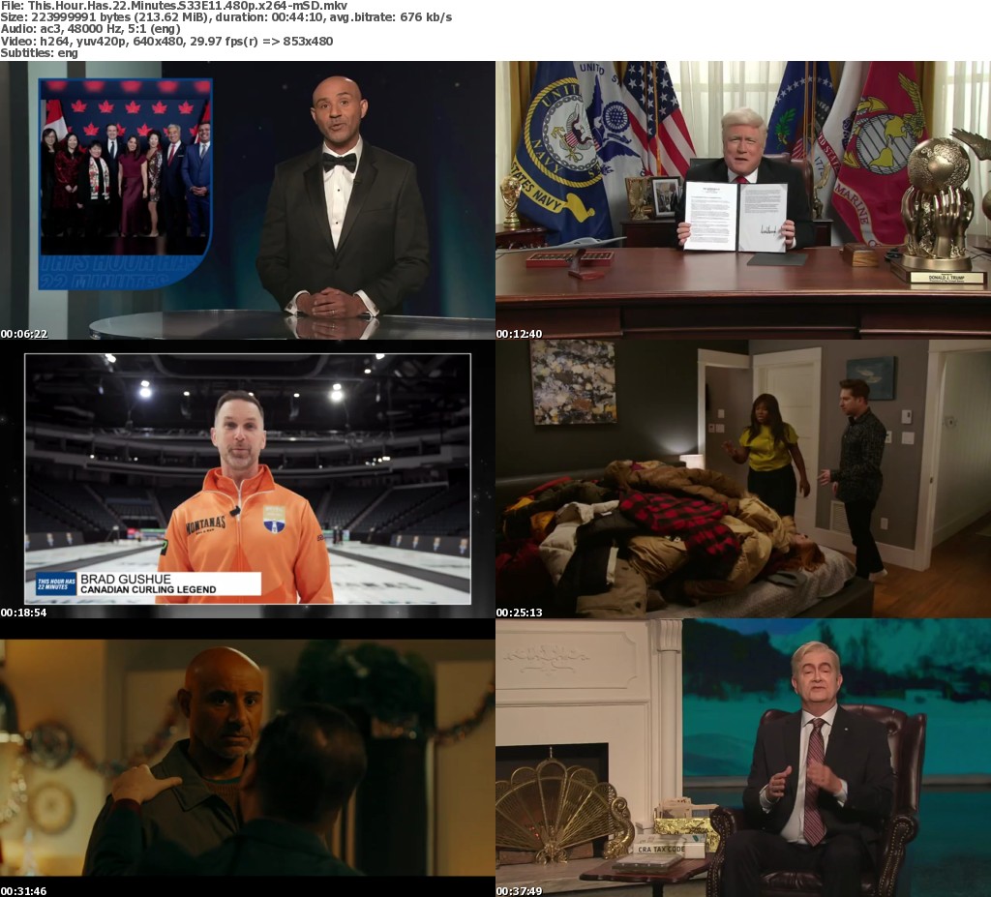
Task: Jump to the 00:18:54 timestamp
Action: click(x=24, y=613)
